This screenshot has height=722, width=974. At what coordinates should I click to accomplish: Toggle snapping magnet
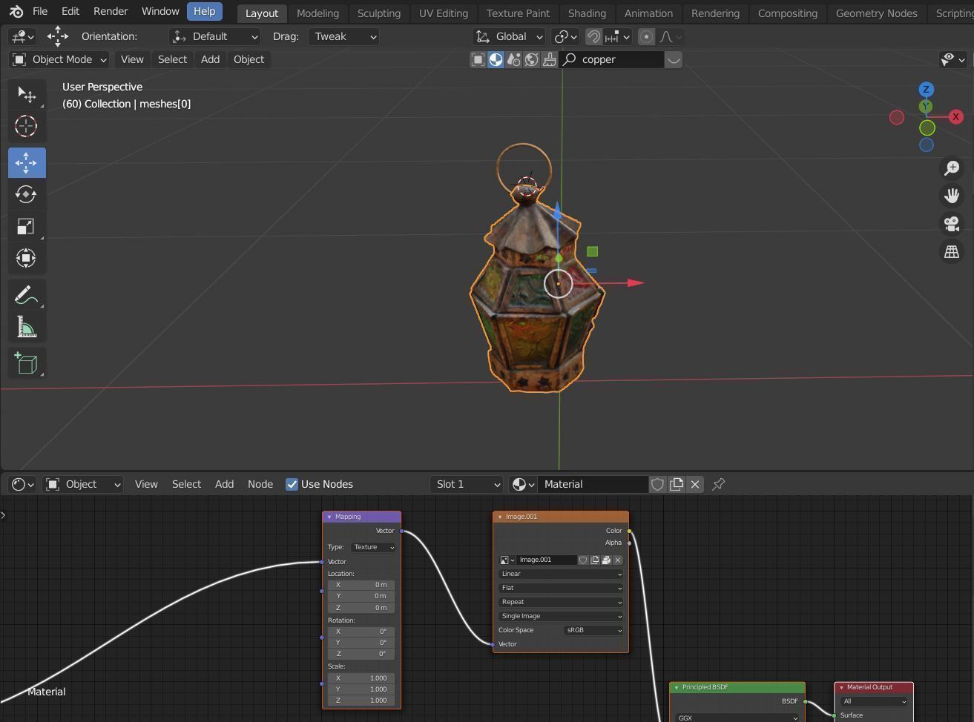pyautogui.click(x=593, y=36)
